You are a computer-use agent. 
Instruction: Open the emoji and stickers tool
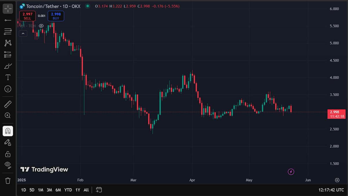(8, 89)
